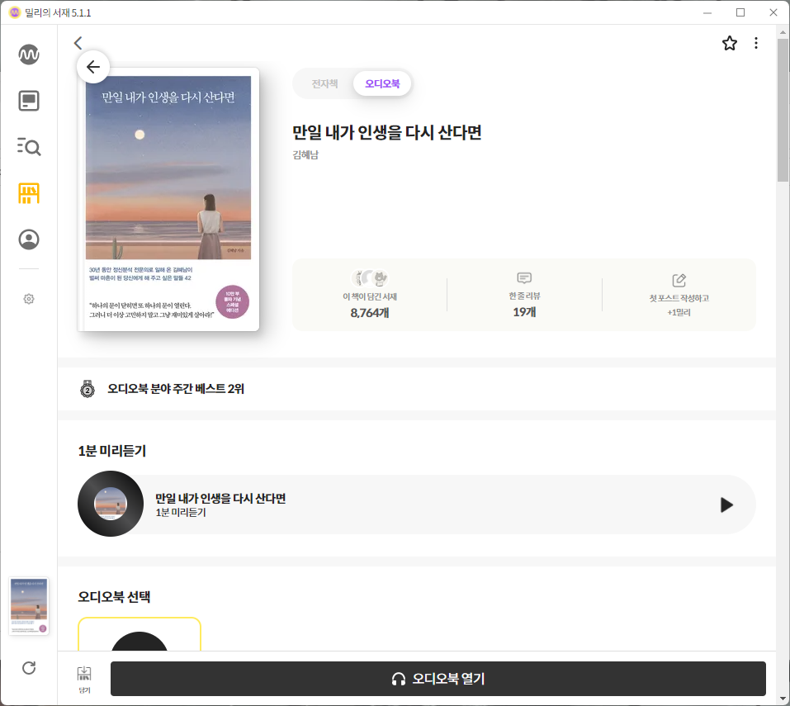View 이 책이 담긴 서재 8,764개
Screen dimensions: 790x706
(x=369, y=296)
